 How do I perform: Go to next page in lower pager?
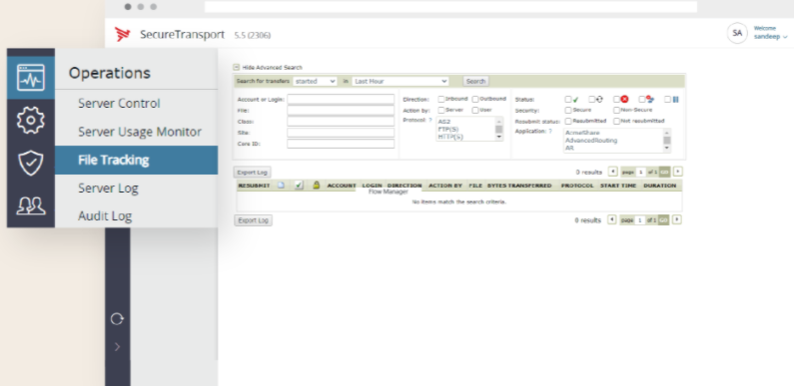[x=677, y=219]
